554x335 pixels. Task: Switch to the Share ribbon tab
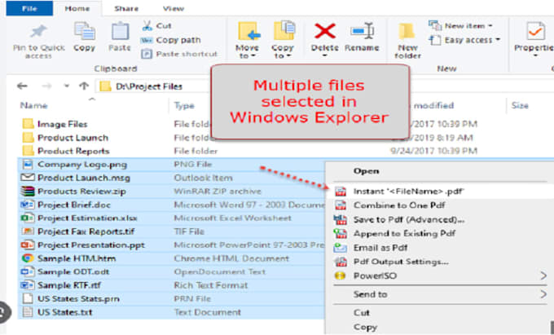click(x=126, y=8)
